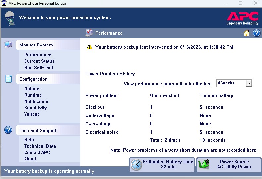
Task: Click the Help and Support question icon
Action: [x=8, y=130]
